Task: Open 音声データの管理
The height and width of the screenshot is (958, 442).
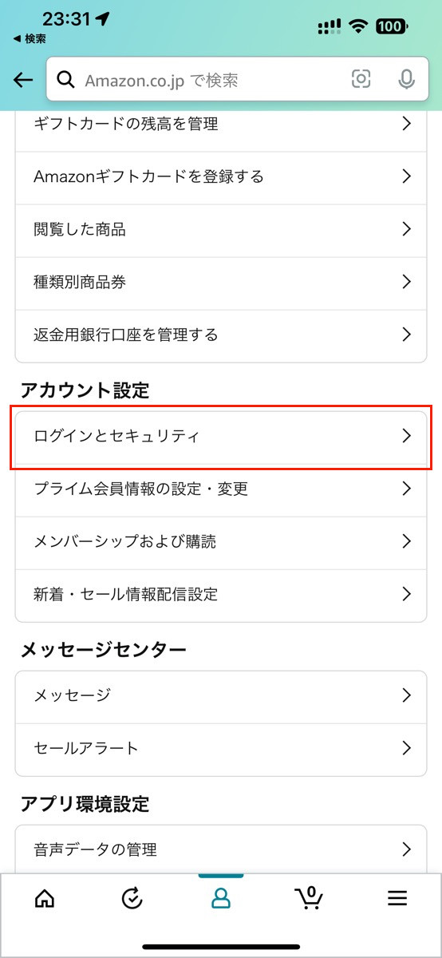Action: point(221,849)
